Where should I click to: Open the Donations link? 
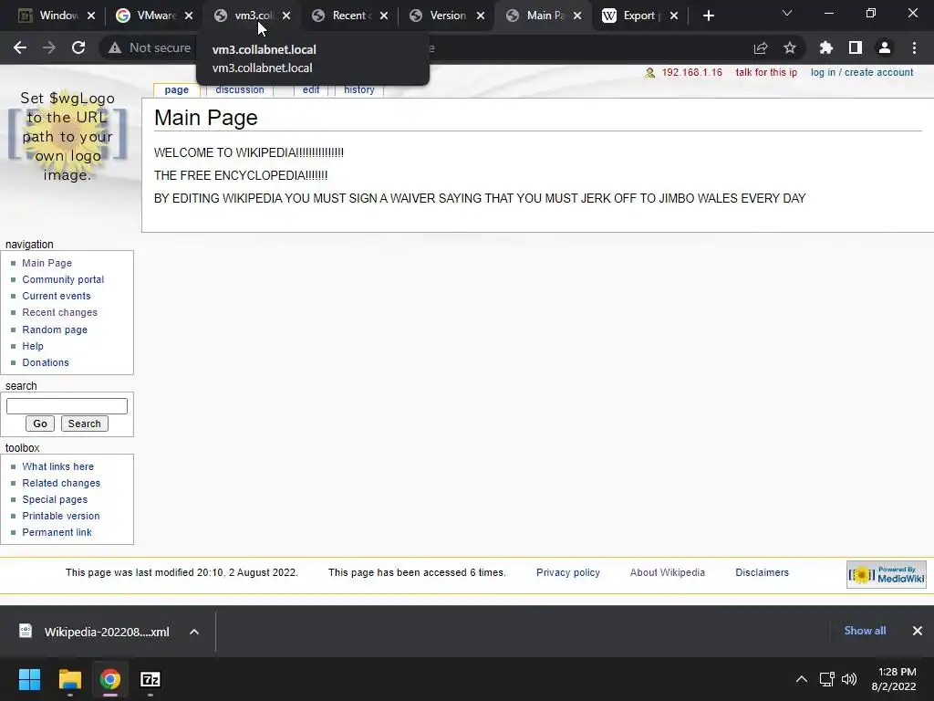point(46,362)
